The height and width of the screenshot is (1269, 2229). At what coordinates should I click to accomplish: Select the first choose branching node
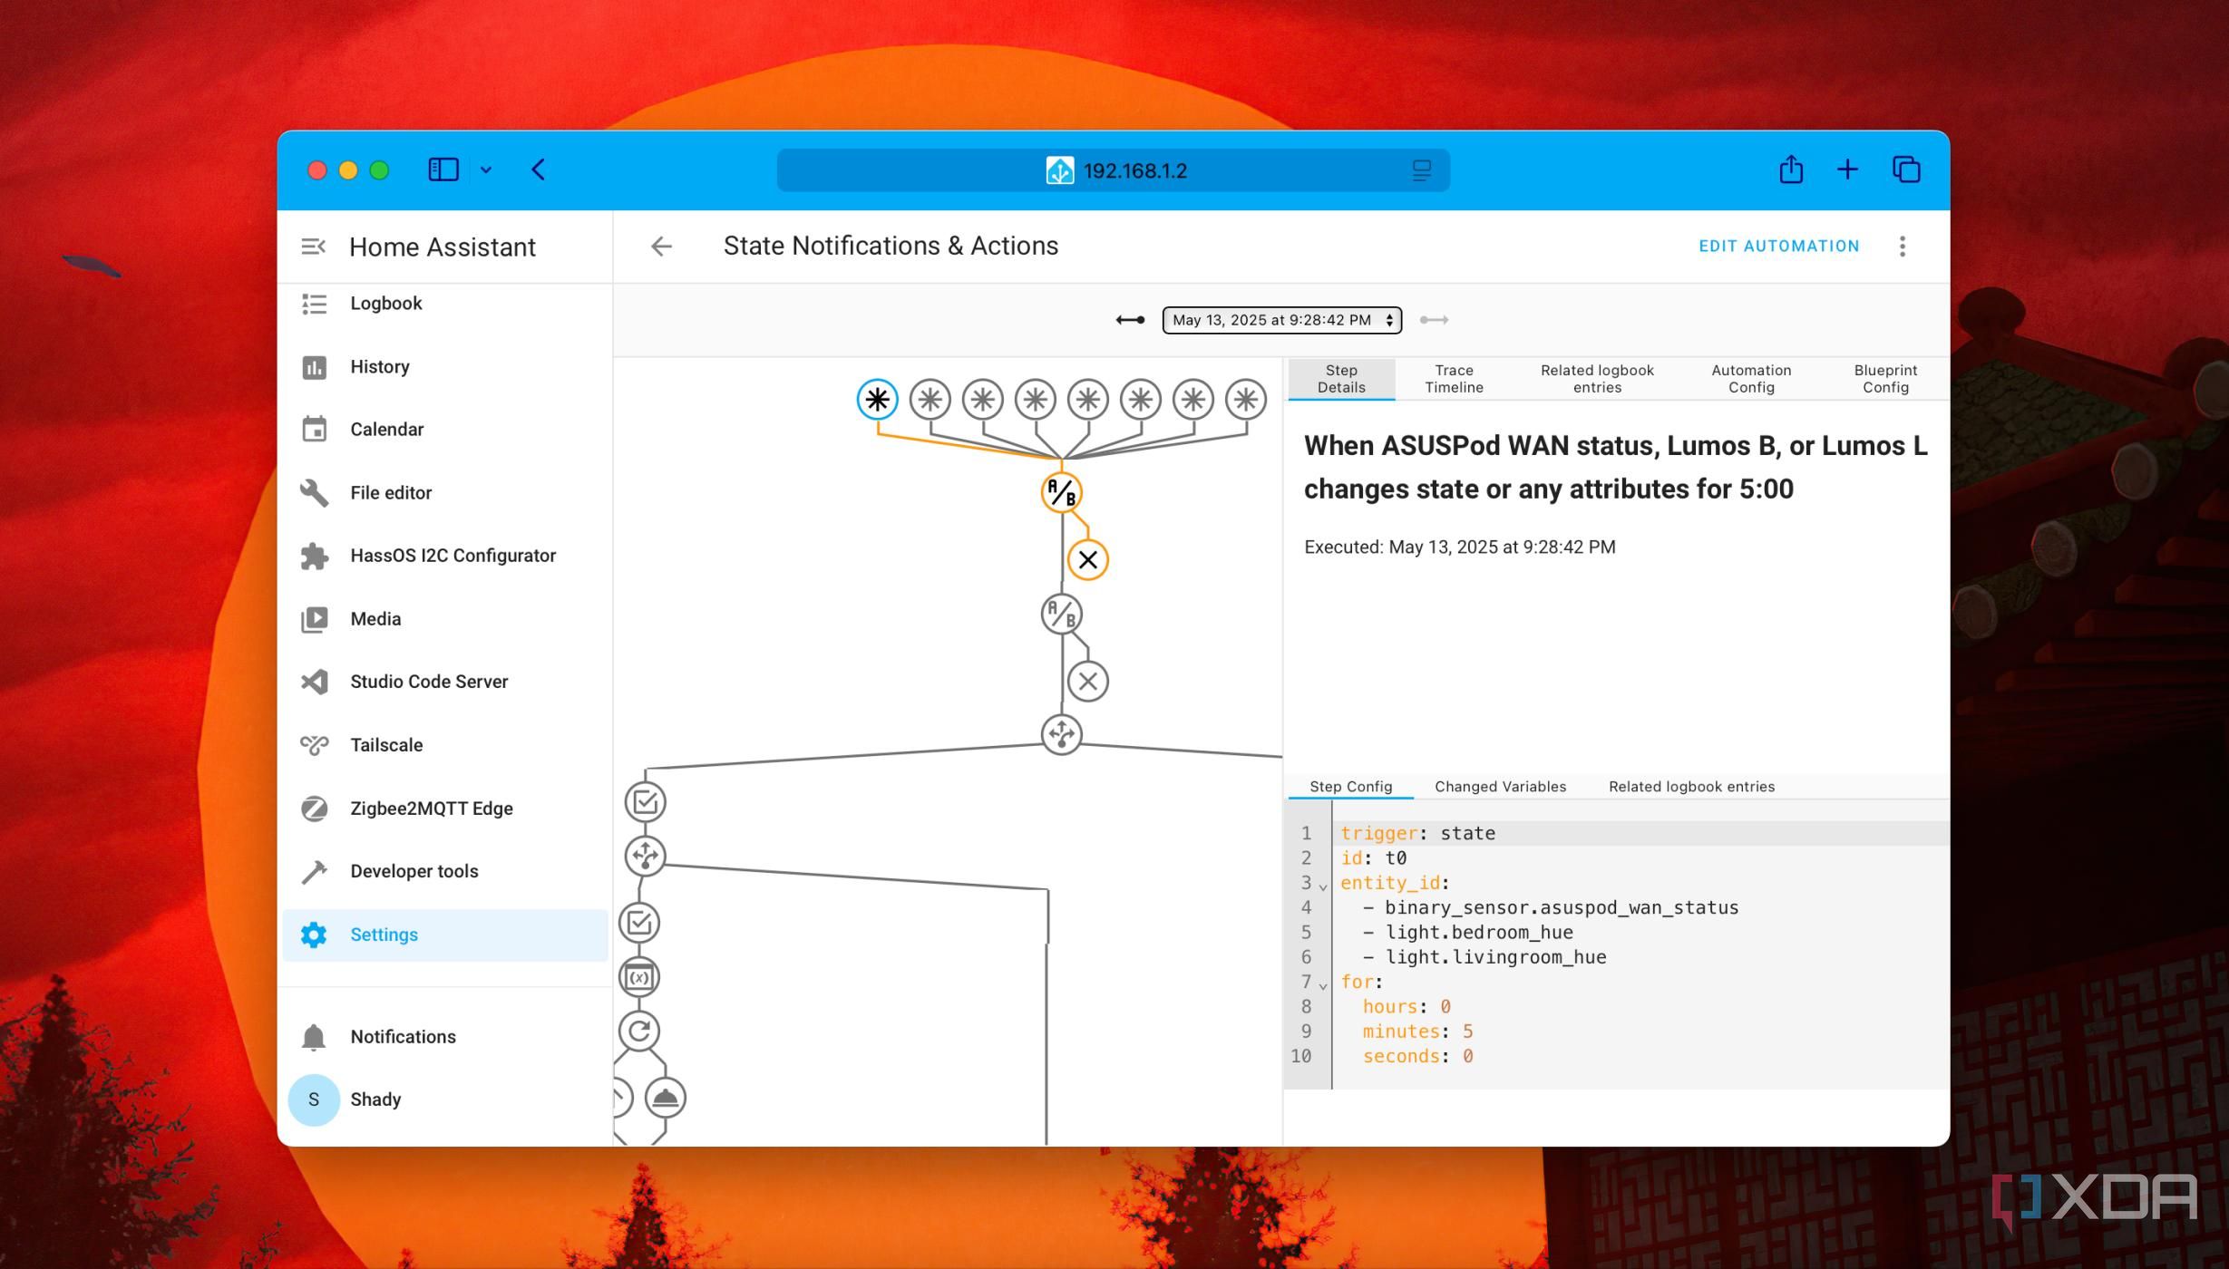tap(1061, 734)
